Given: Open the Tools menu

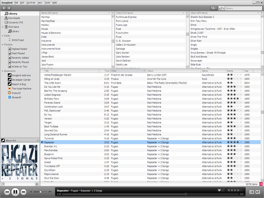Looking at the screenshot, I should [x=47, y=3].
